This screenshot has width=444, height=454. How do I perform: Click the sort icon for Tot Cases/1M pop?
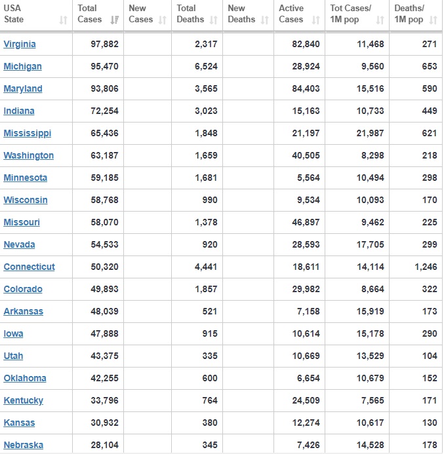coord(380,20)
